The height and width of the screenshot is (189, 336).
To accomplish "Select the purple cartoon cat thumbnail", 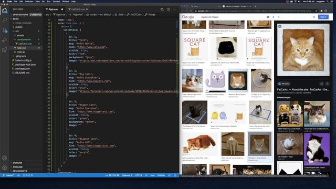I will coord(216,80).
